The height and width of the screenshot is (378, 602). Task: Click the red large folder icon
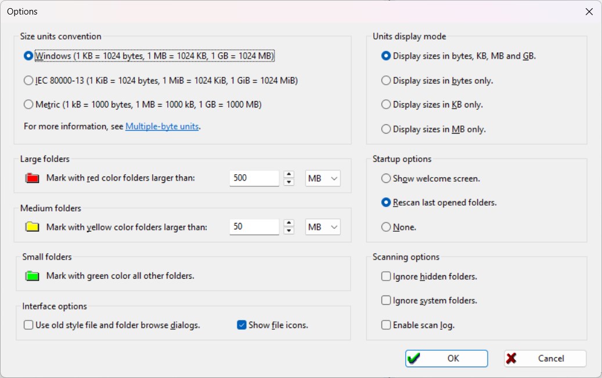tap(32, 178)
